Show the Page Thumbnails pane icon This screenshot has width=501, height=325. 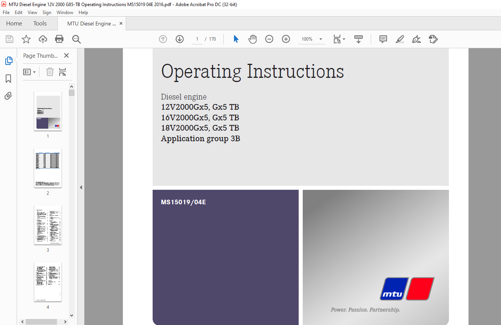8,61
